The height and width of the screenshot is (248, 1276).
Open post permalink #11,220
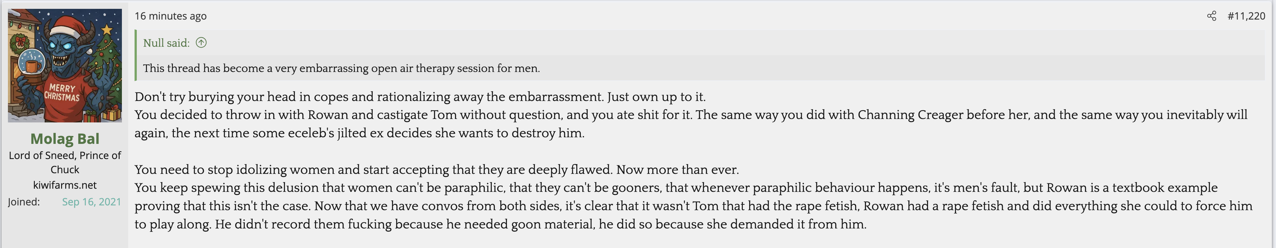(x=1246, y=16)
